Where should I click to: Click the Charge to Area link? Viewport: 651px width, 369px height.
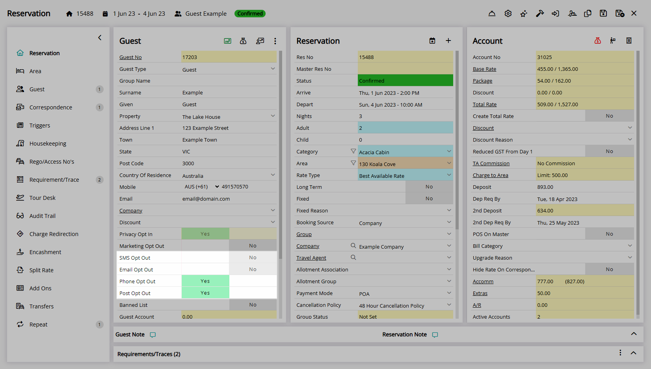click(x=490, y=175)
